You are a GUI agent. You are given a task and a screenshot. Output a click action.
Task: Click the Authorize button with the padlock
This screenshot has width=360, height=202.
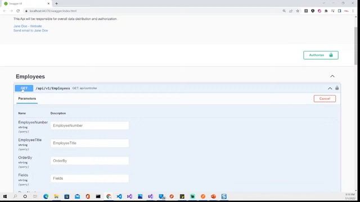point(321,55)
